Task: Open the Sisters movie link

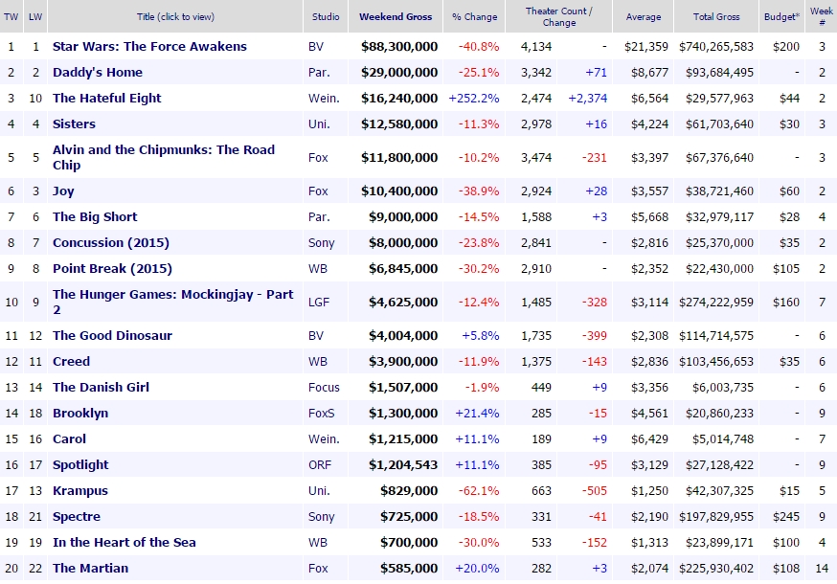Action: coord(74,124)
